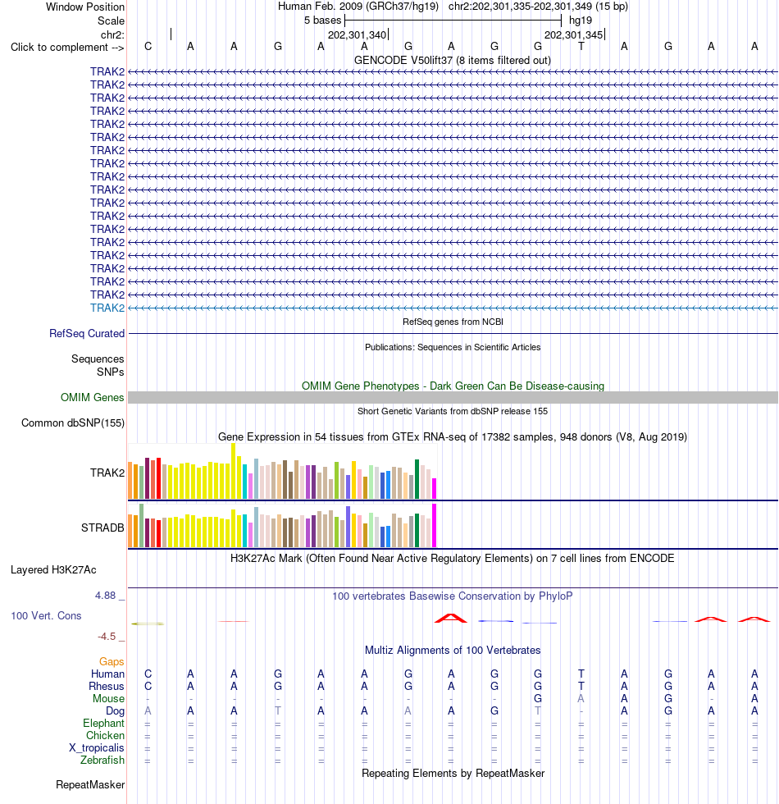Click the STRADB expression bar chart
779x804 pixels.
(282, 526)
